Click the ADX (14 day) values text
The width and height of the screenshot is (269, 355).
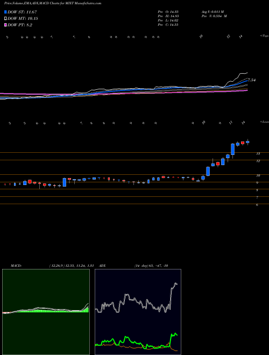point(151,266)
